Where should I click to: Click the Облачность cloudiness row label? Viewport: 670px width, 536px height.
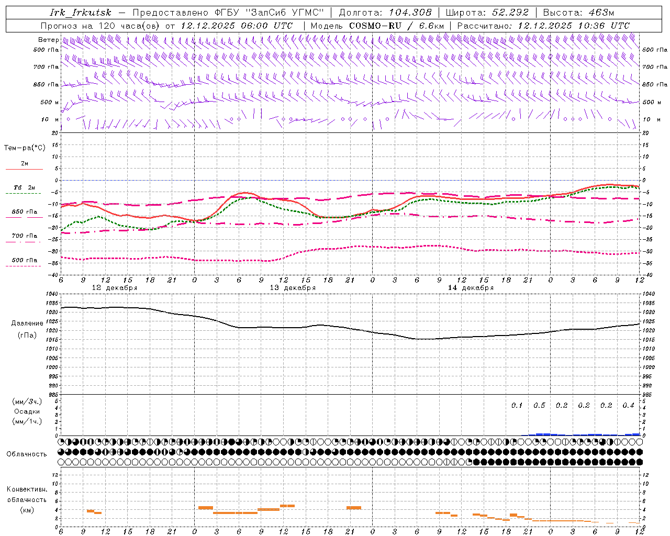pos(27,454)
